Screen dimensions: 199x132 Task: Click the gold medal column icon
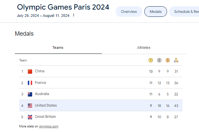click(x=151, y=60)
